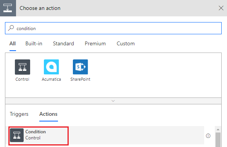Image resolution: width=227 pixels, height=147 pixels.
Task: Click the 'Choose an action' title text
Action: pos(40,8)
